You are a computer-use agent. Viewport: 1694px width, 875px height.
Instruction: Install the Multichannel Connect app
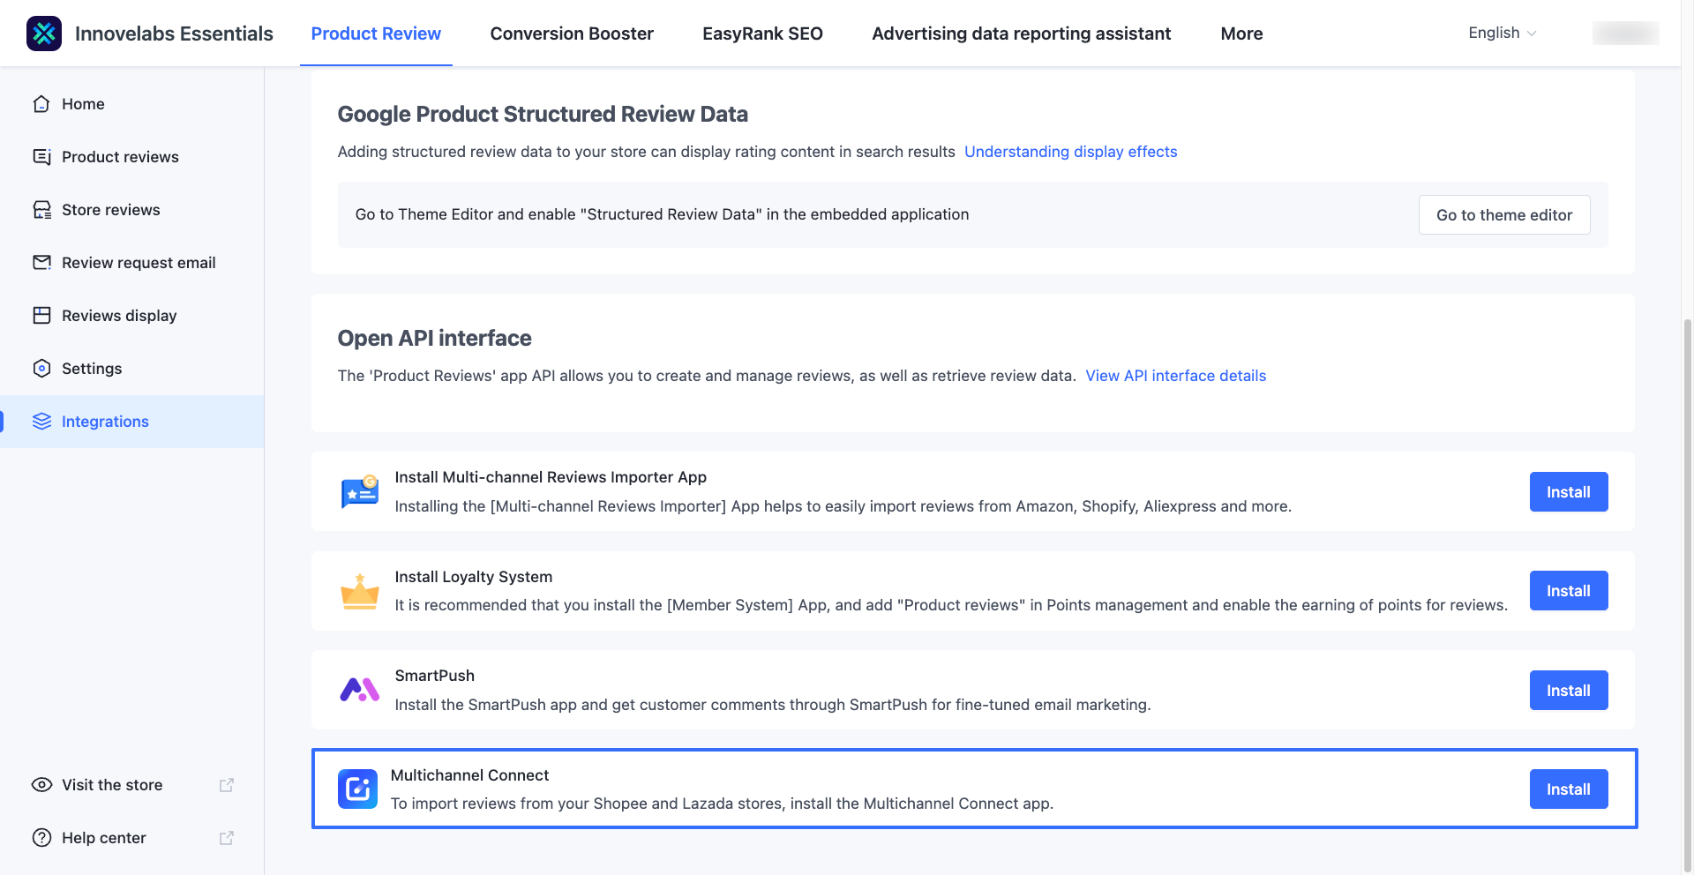1568,789
